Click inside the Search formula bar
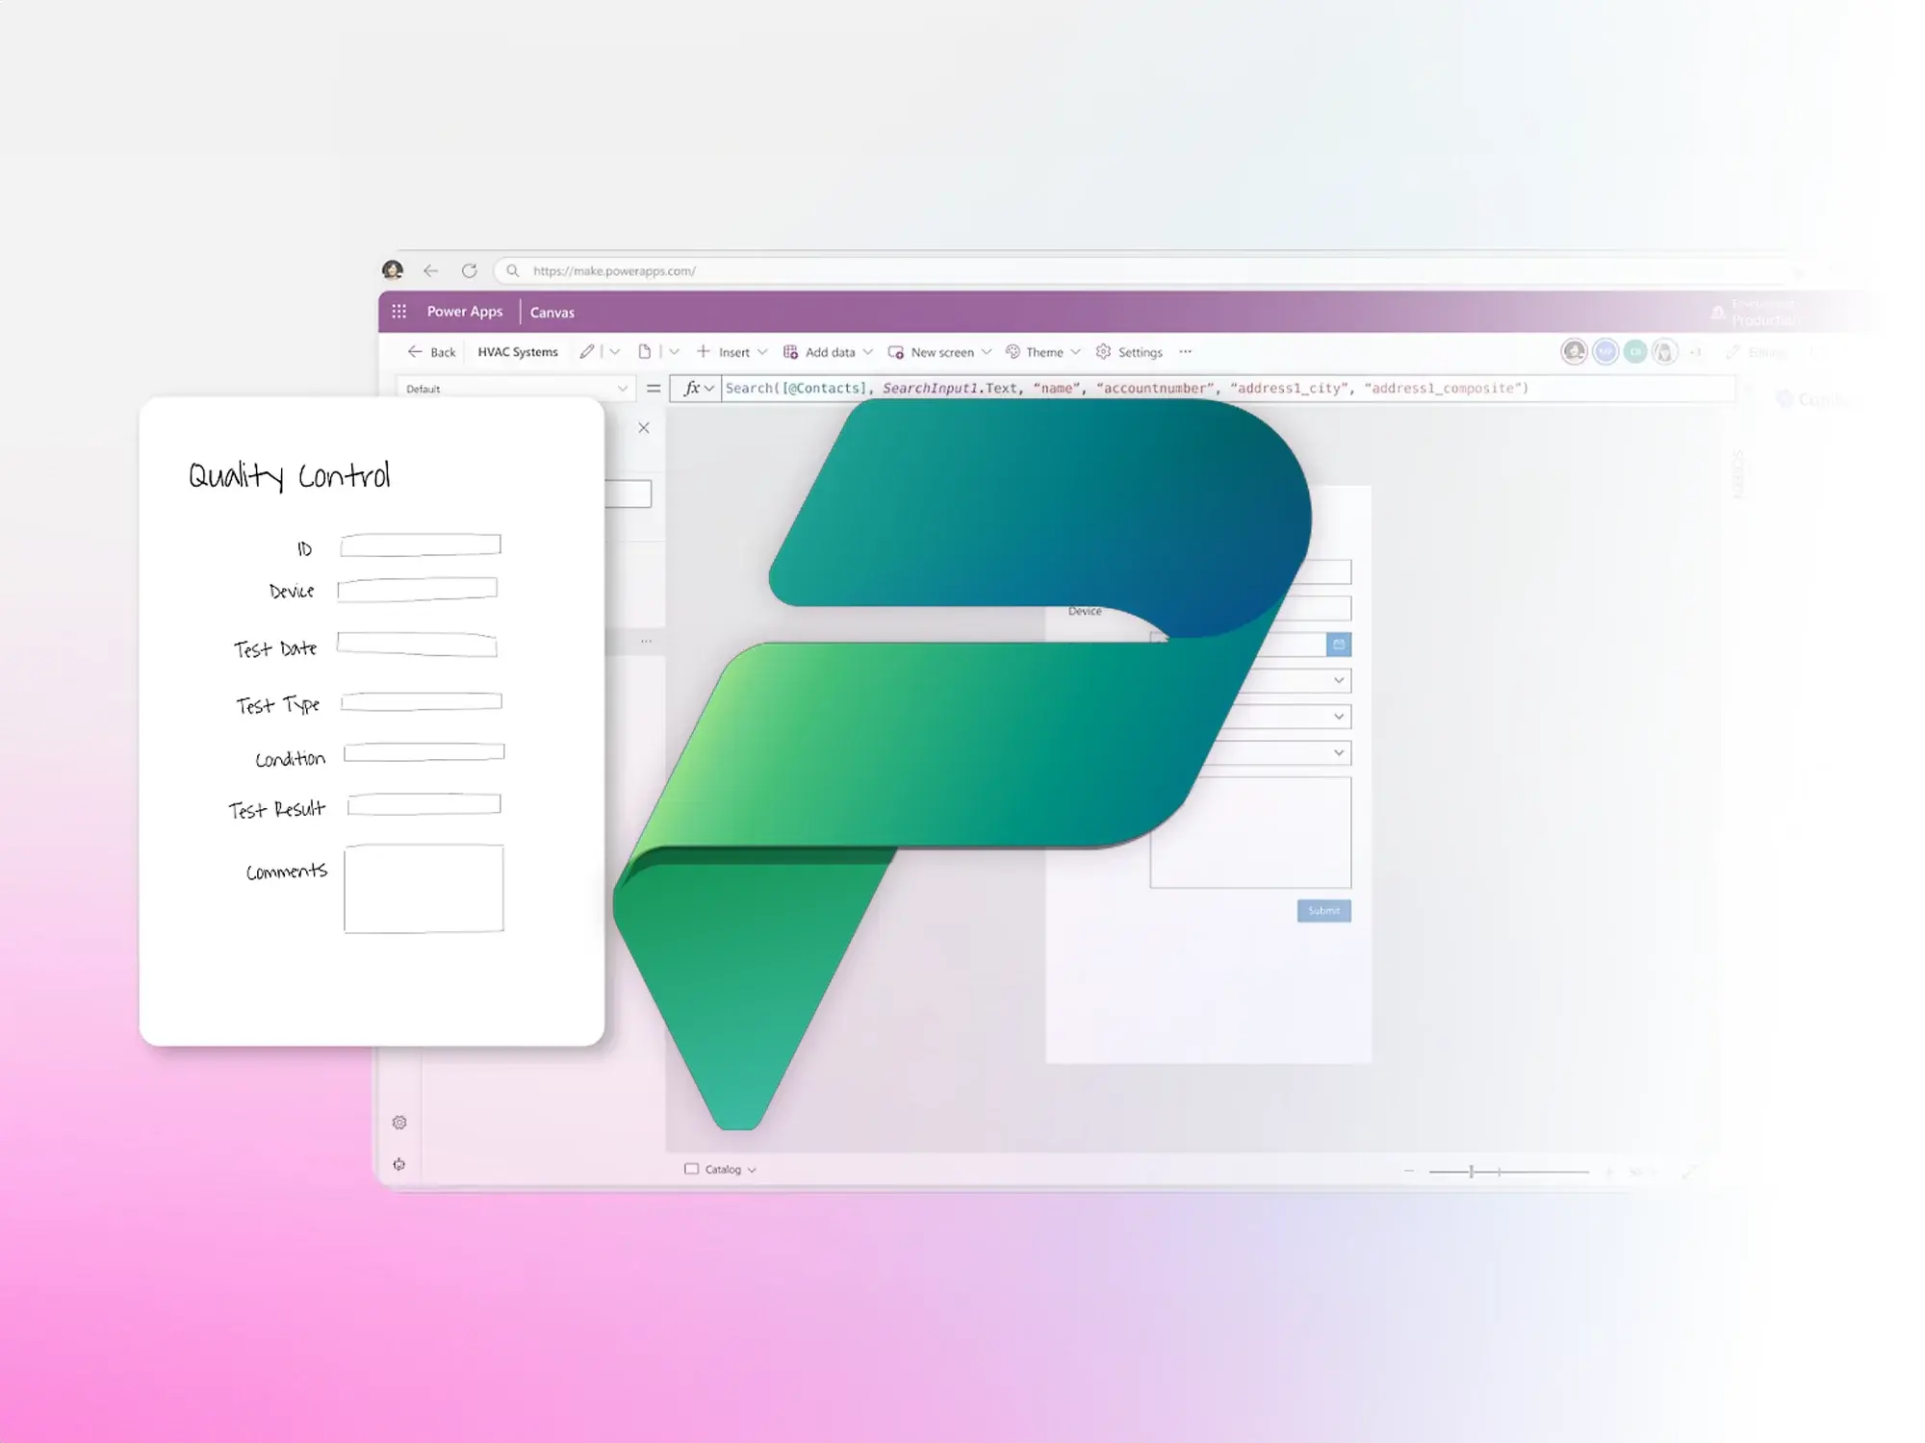Image resolution: width=1925 pixels, height=1443 pixels. click(1227, 388)
